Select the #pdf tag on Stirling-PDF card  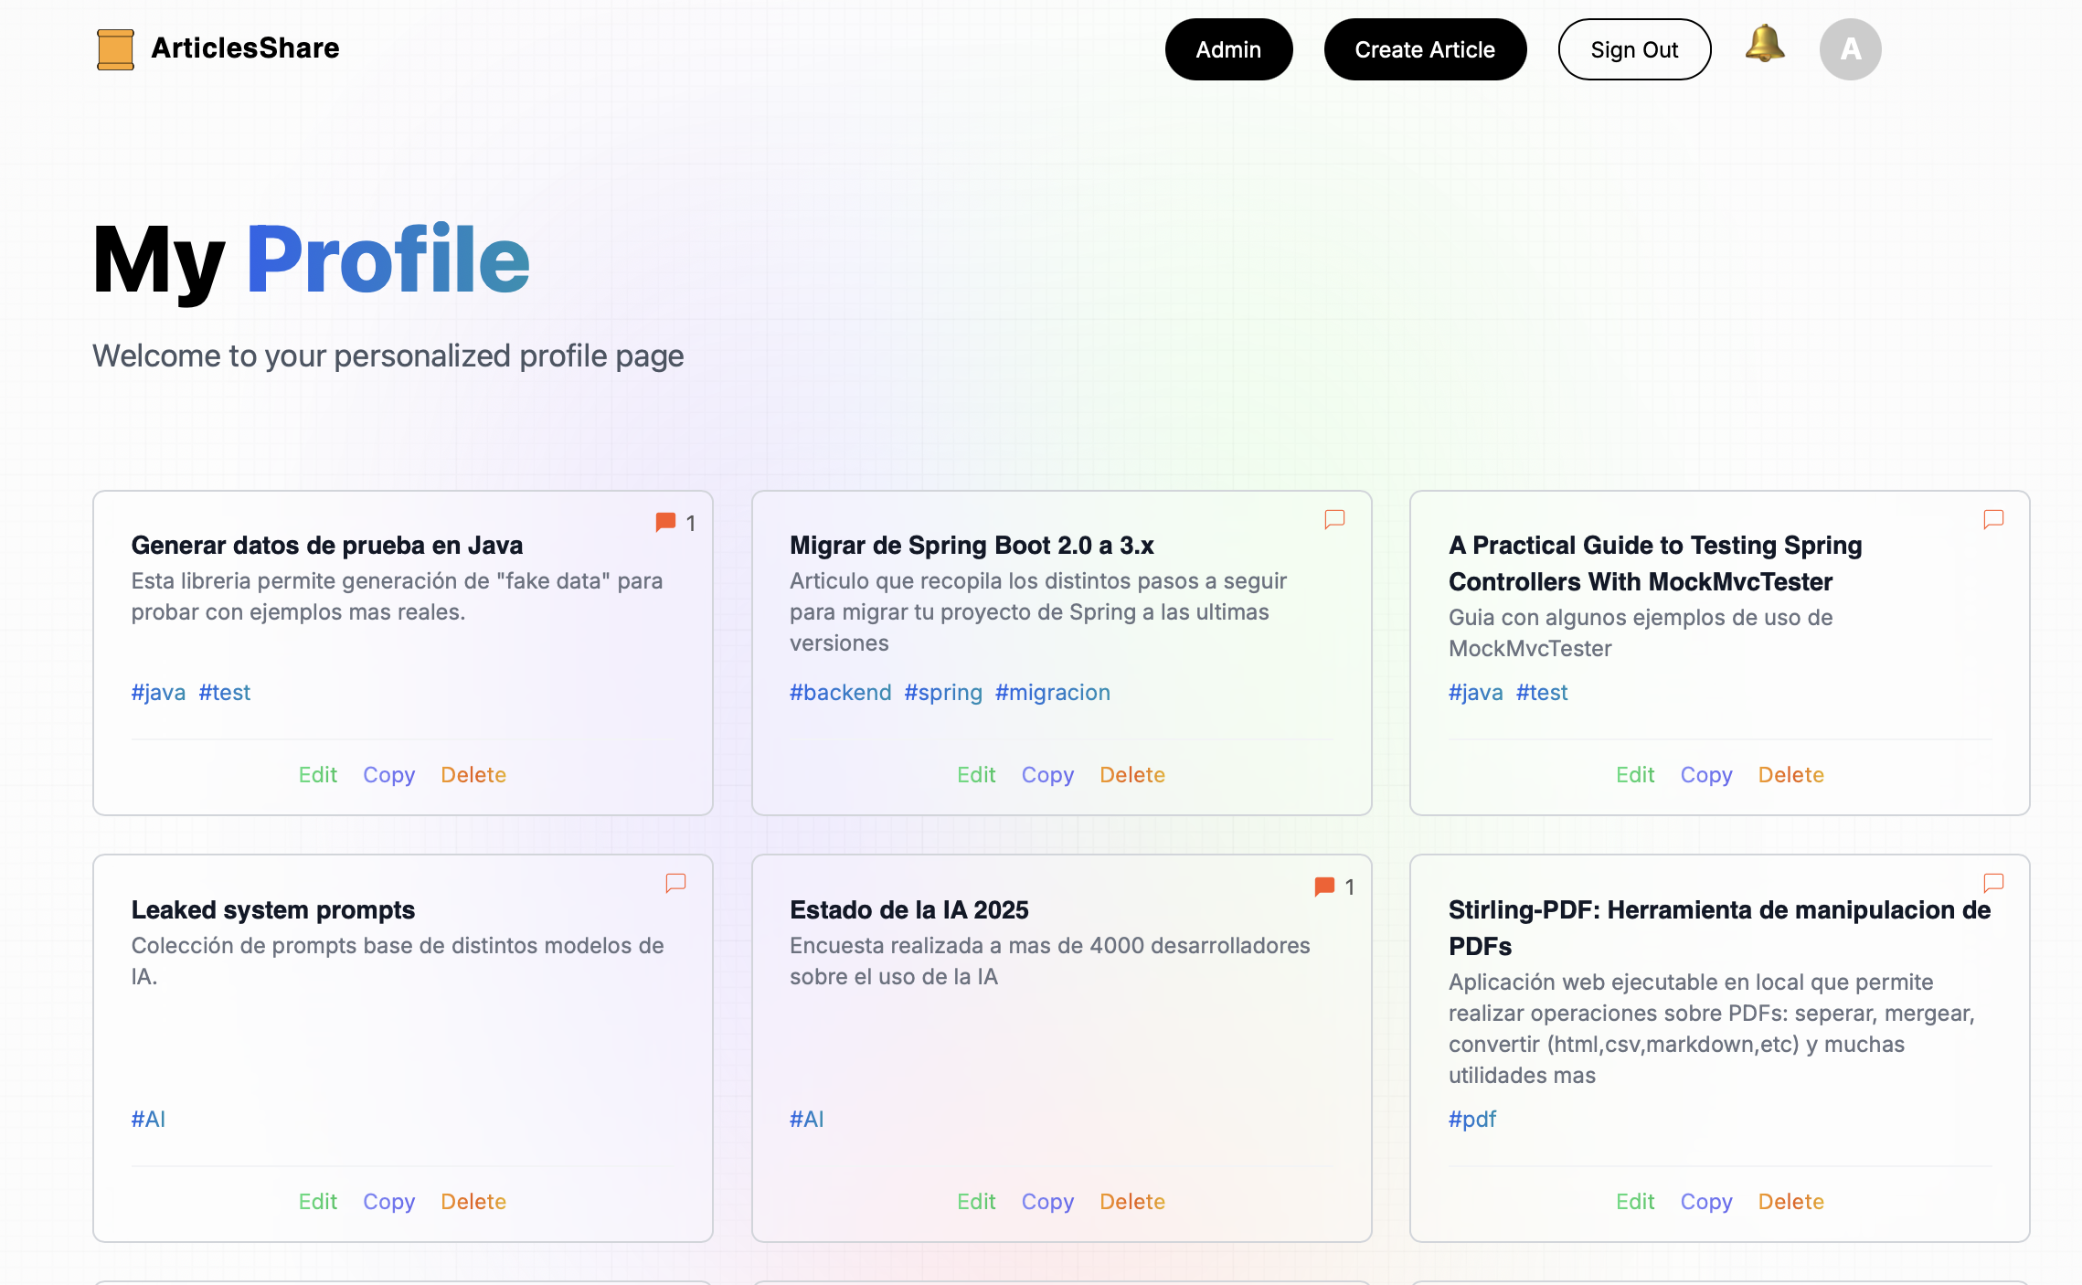tap(1471, 1120)
